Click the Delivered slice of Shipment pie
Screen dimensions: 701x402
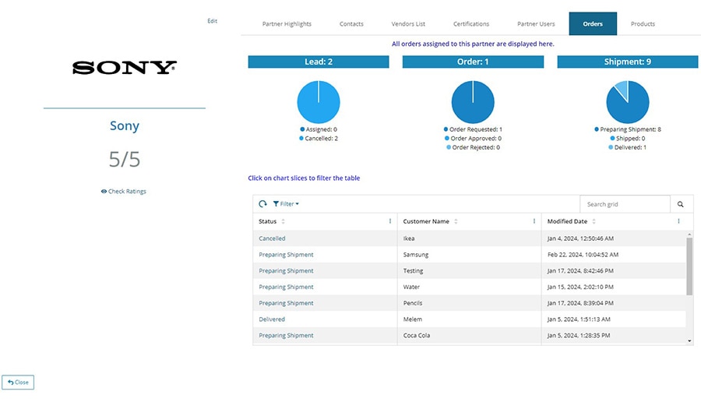[x=623, y=89]
